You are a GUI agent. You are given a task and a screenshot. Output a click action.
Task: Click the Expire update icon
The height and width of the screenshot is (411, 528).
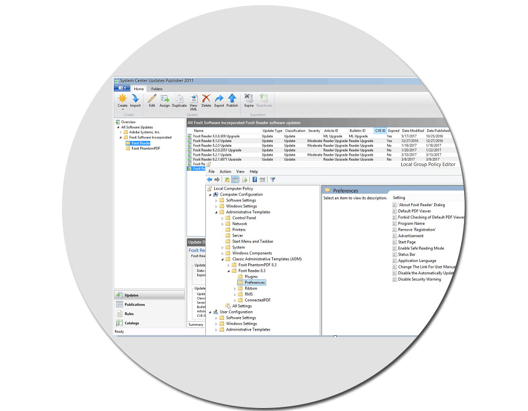click(x=249, y=99)
